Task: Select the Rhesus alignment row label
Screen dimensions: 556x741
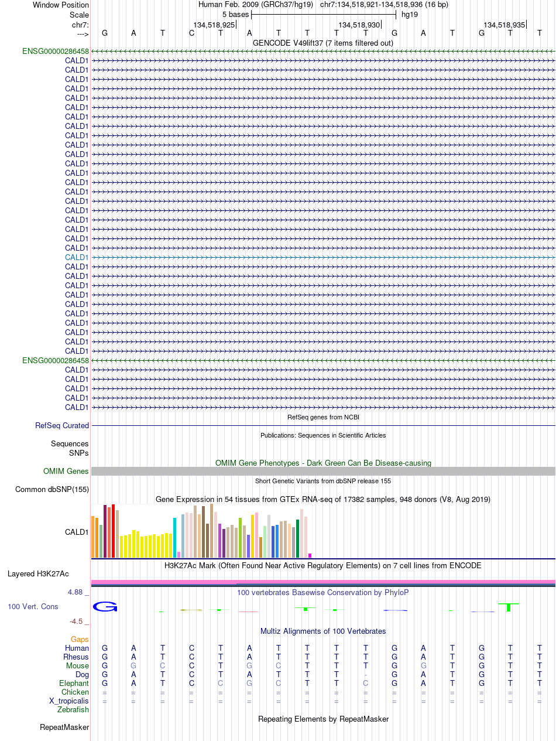Action: click(x=76, y=657)
